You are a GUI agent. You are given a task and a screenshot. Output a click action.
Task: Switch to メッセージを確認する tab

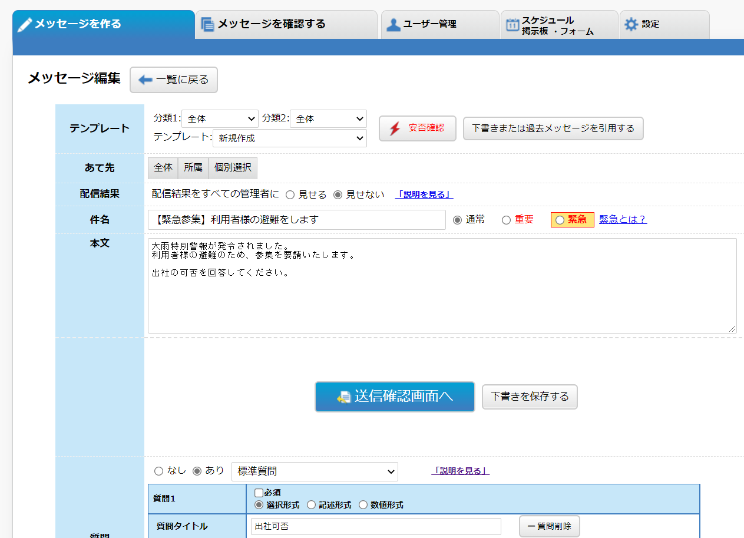(286, 24)
